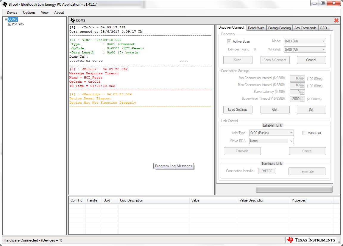The height and width of the screenshot is (246, 343).
Task: Click the Max Connection Interval value field
Action: pos(295,85)
